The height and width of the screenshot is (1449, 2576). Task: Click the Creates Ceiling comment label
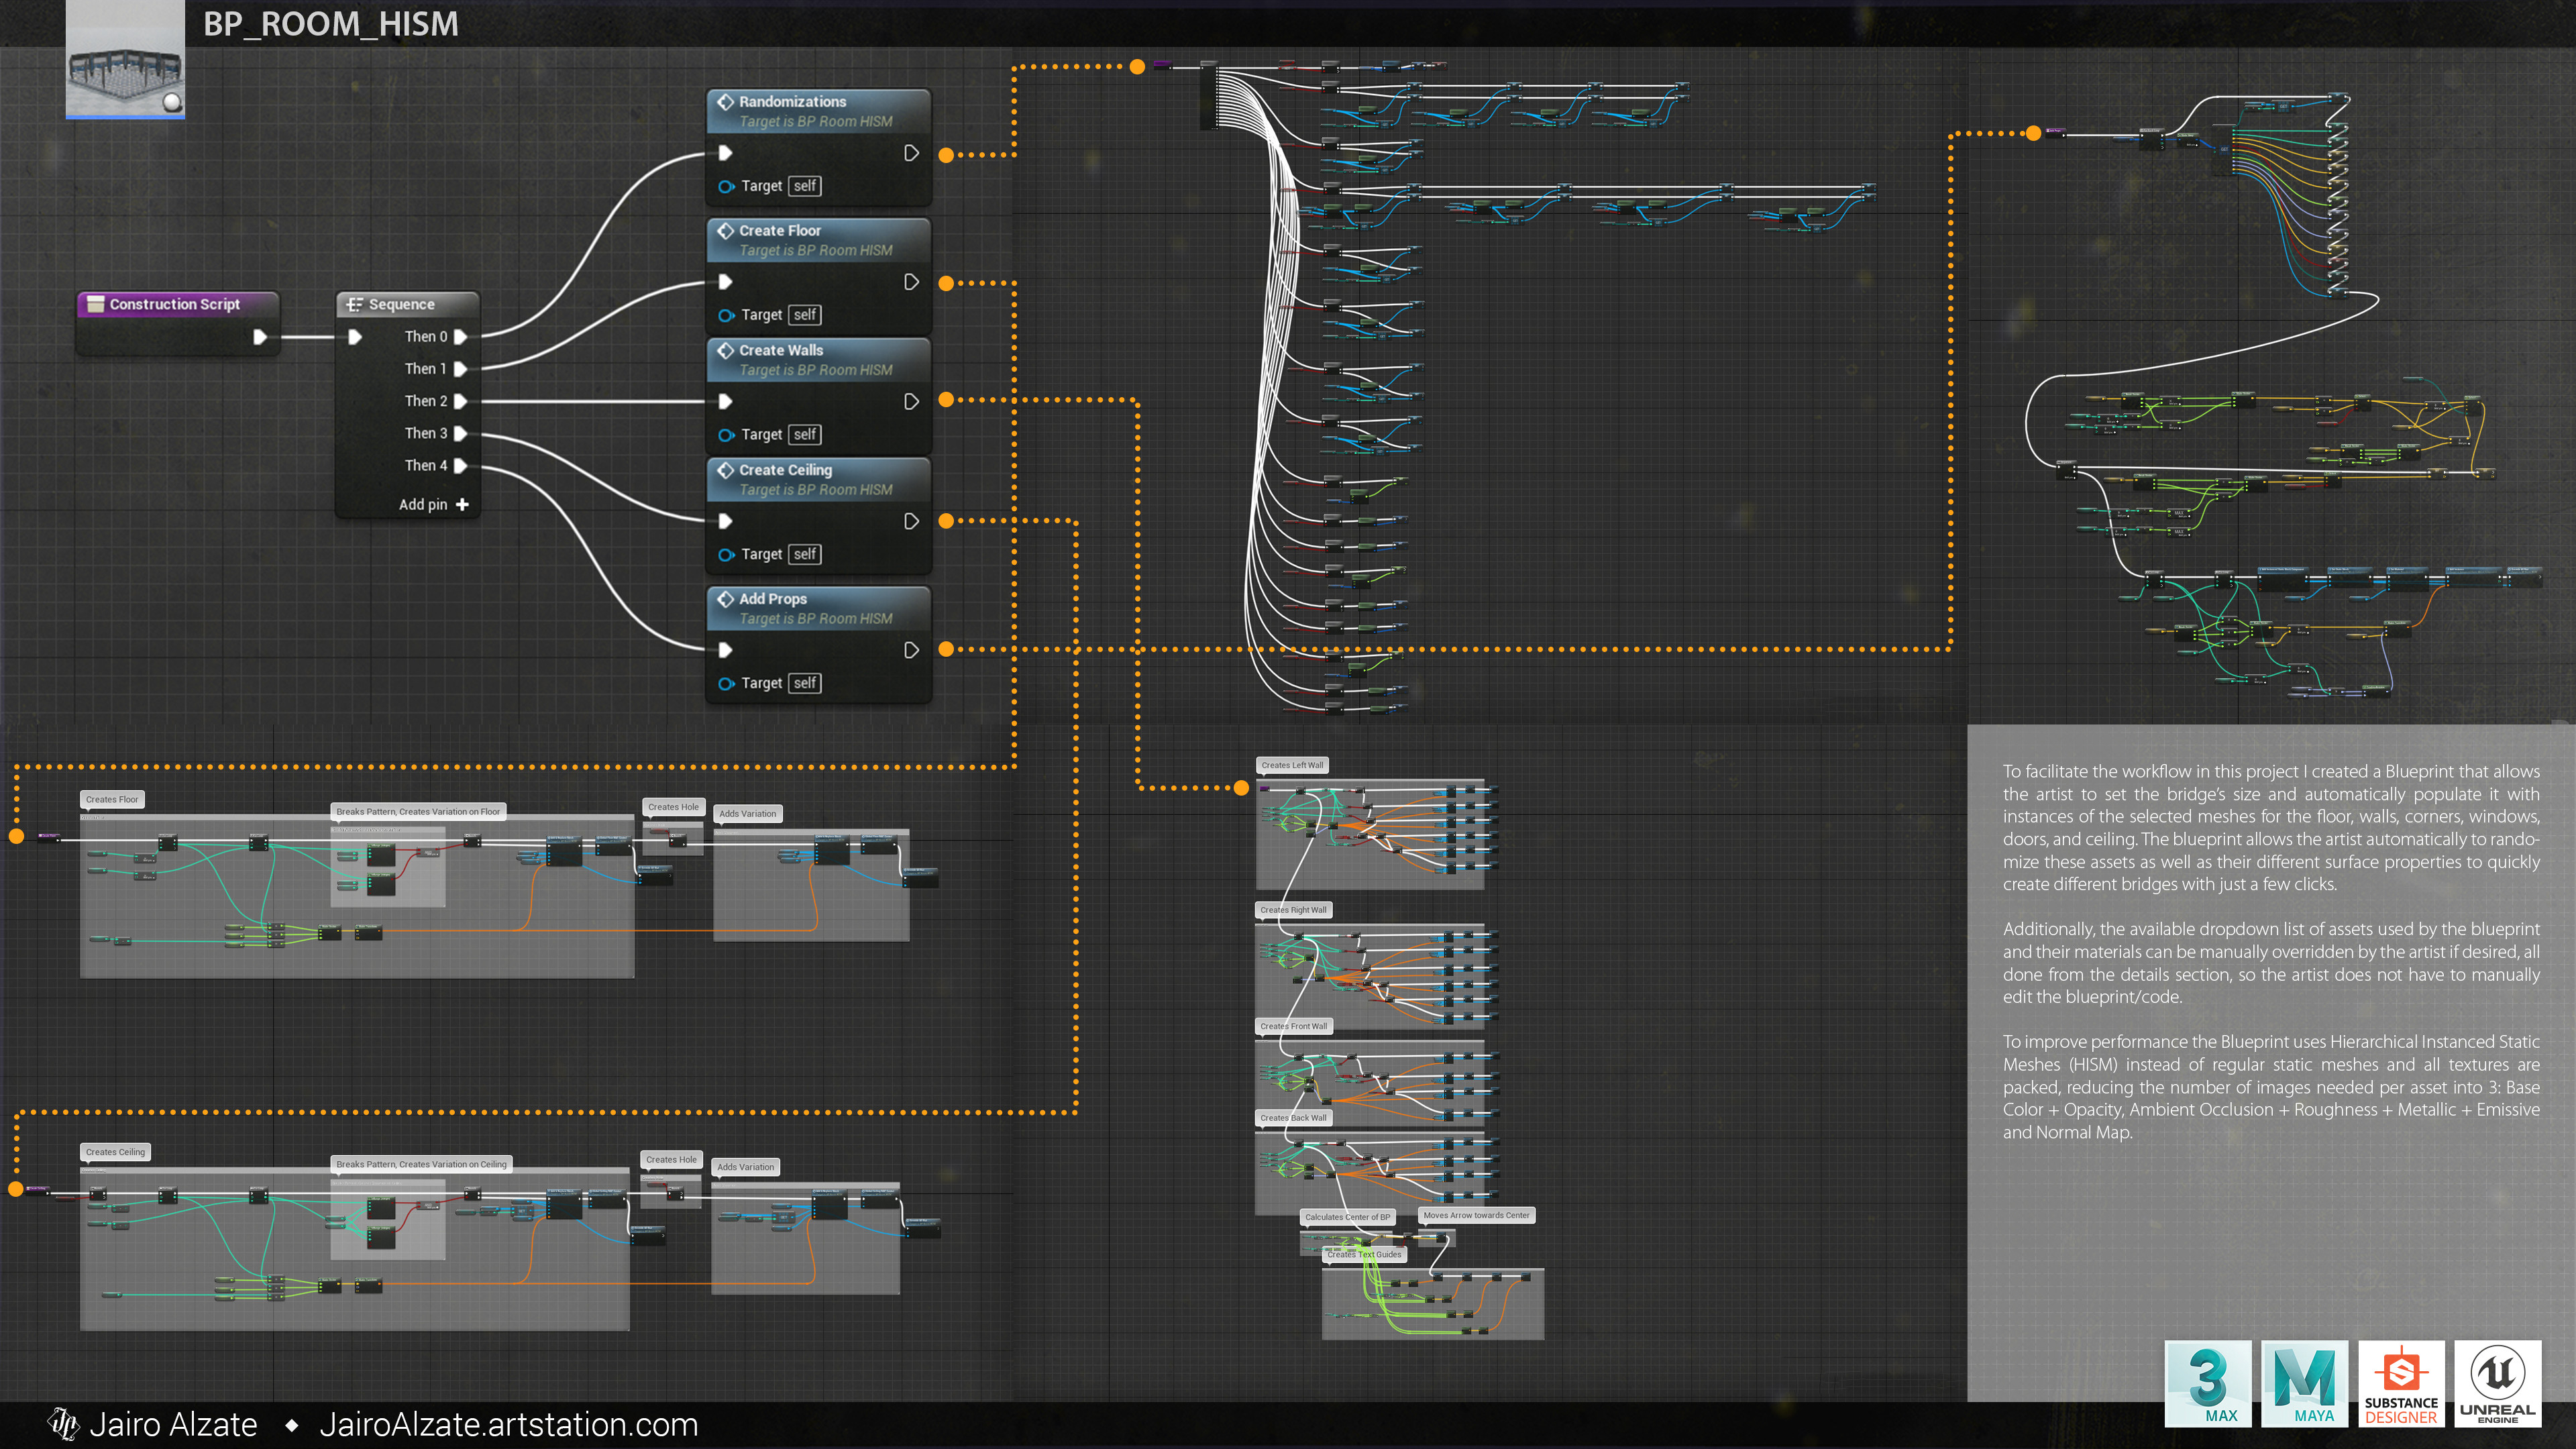[115, 1152]
